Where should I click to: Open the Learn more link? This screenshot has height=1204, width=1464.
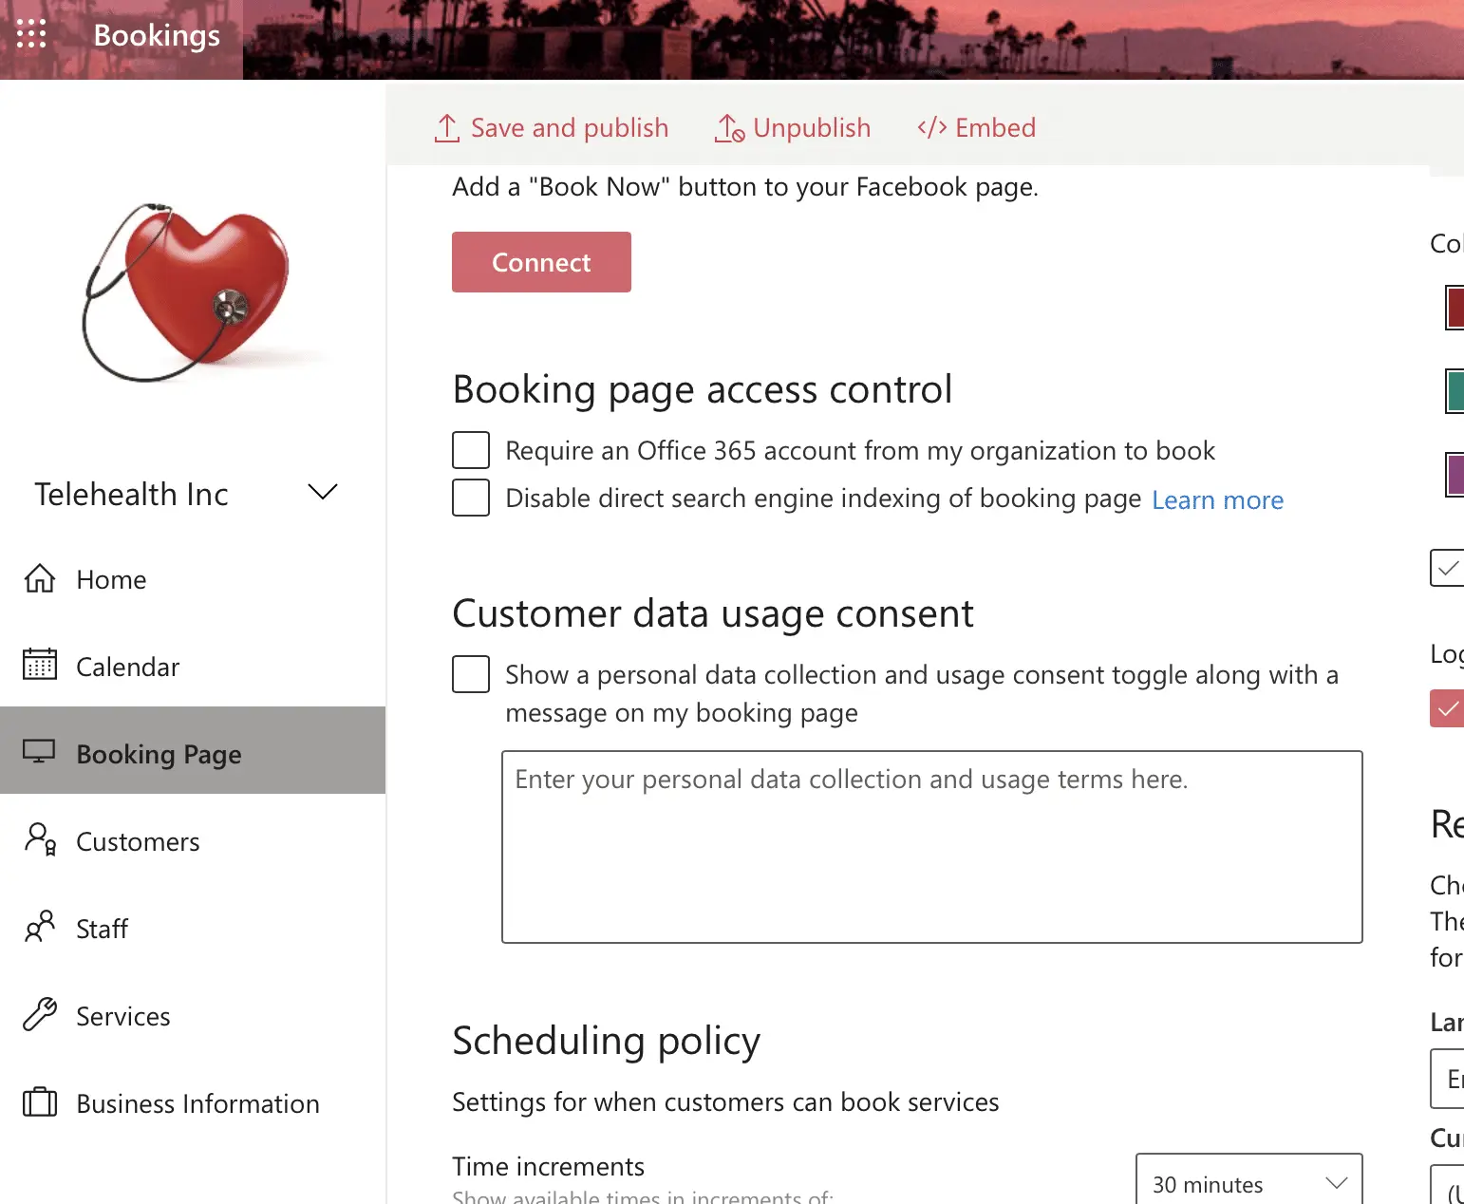click(1217, 500)
